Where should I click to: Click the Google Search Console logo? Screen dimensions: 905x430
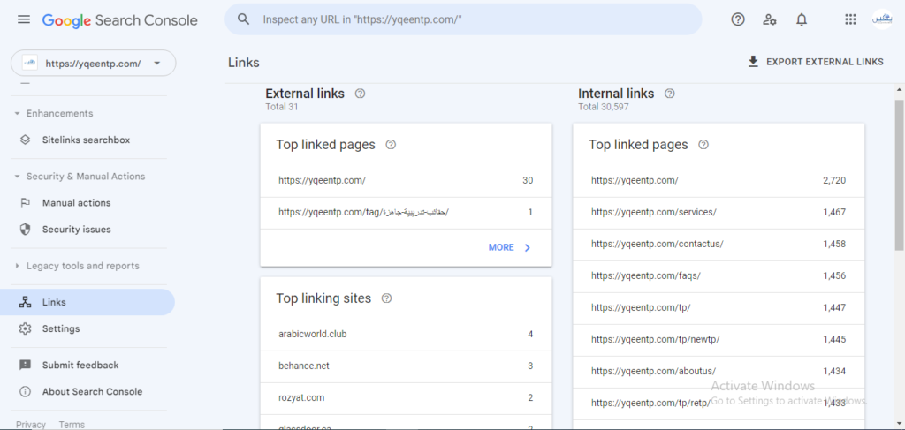point(119,21)
